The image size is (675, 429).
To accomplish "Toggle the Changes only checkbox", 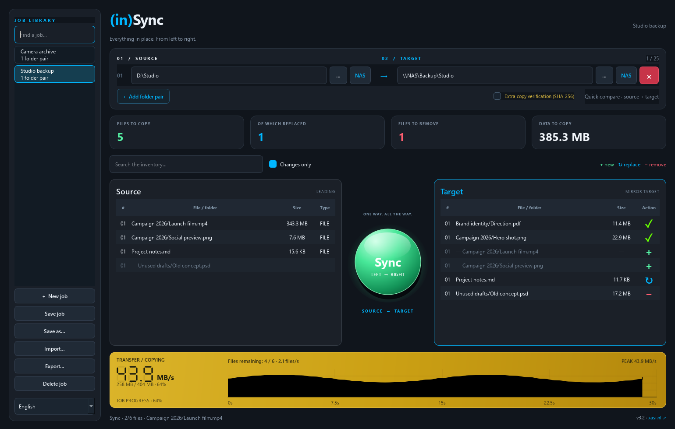I will point(273,164).
